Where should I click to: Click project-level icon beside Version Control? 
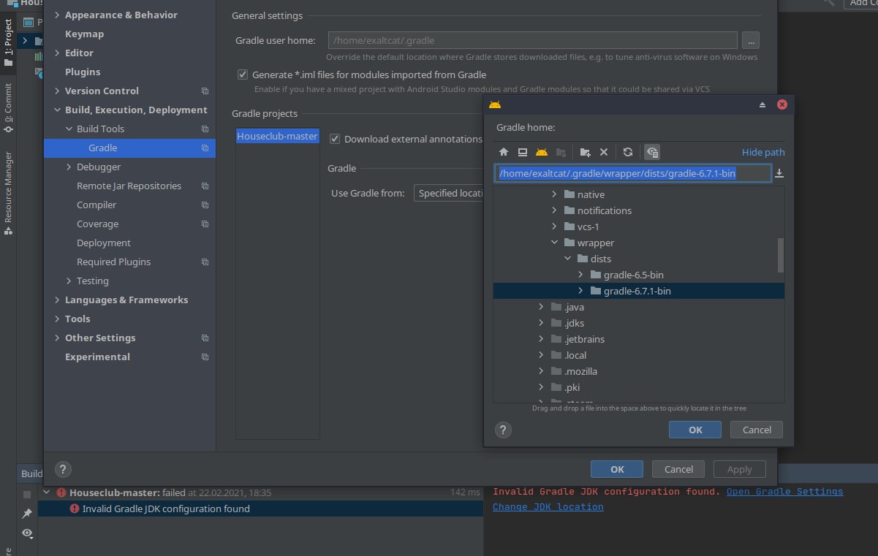(x=205, y=91)
